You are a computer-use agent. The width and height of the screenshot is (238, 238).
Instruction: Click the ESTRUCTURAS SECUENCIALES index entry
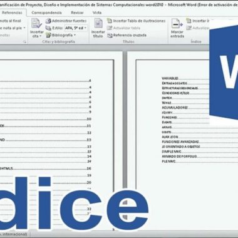point(180,88)
